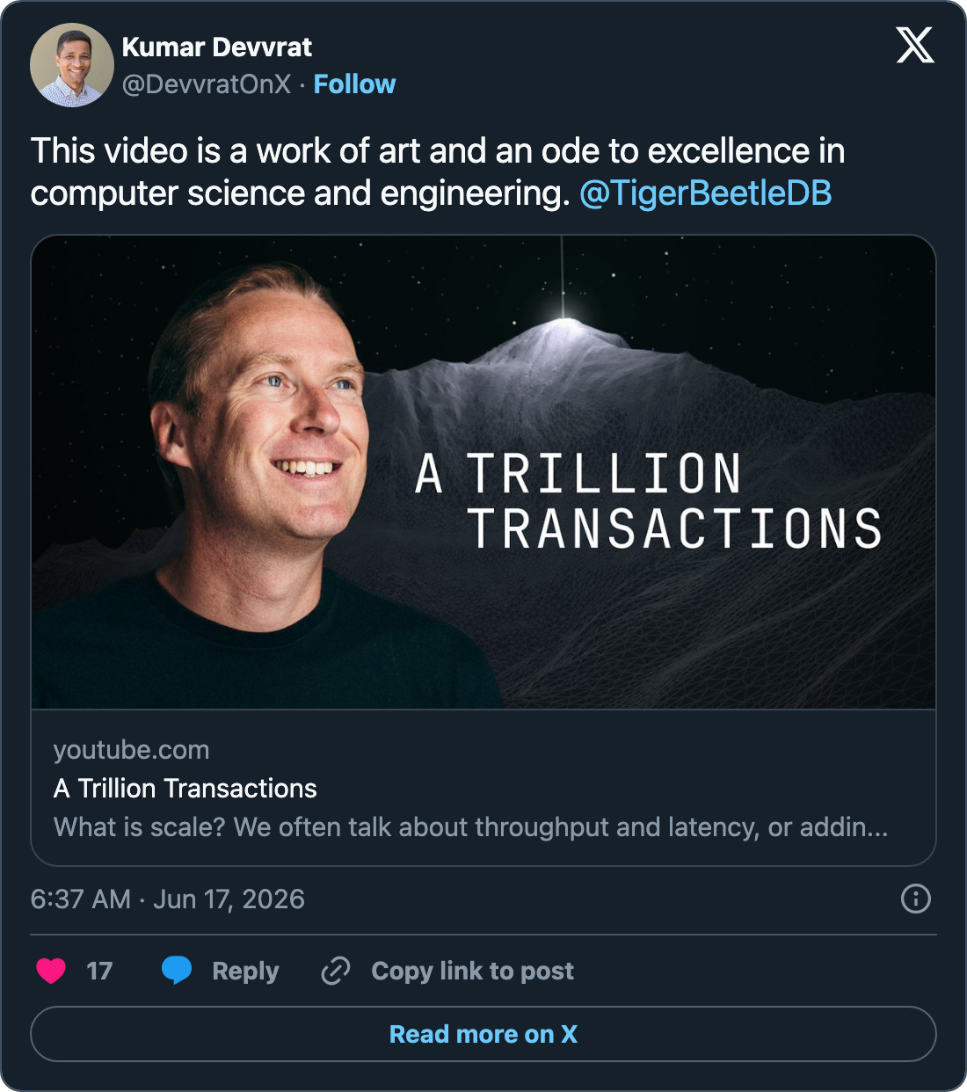The height and width of the screenshot is (1092, 967).
Task: Click the blue reply bubble icon
Action: [177, 970]
